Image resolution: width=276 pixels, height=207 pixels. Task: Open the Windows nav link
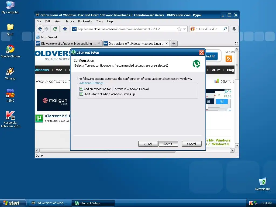[42, 70]
